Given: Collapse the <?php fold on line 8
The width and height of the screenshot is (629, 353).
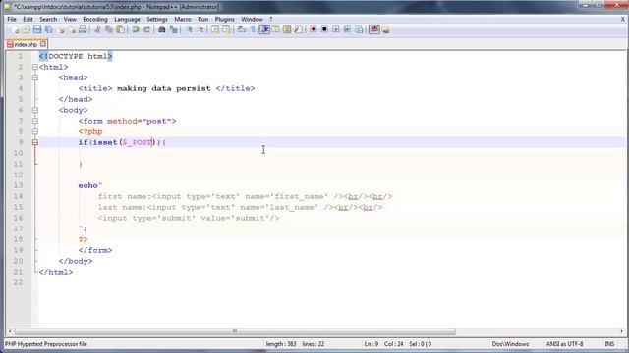Looking at the screenshot, I should [x=35, y=131].
